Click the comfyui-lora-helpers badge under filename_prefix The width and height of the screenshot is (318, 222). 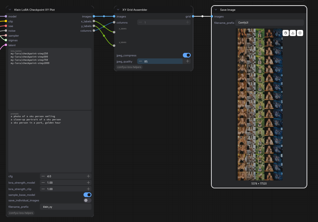pos(21,213)
